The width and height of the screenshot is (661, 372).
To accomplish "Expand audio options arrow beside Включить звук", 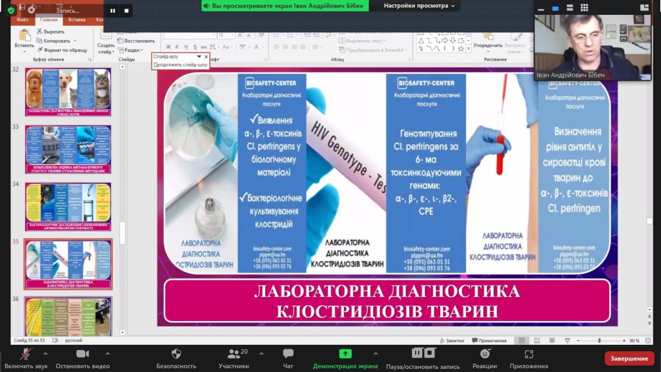I will [45, 354].
